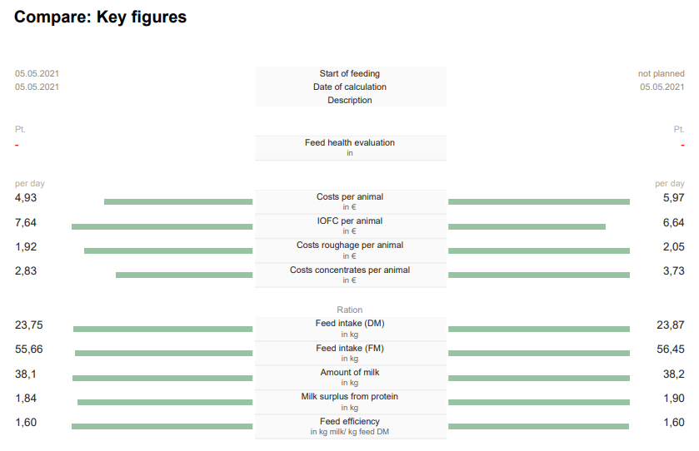699x451 pixels.
Task: Select the right 'not planned' feeding status
Action: coord(662,73)
